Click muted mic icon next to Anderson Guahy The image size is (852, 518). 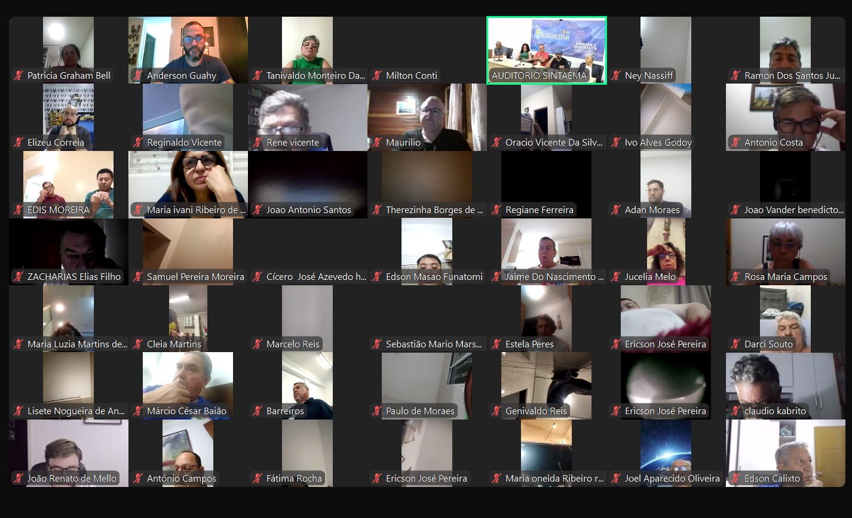point(139,76)
